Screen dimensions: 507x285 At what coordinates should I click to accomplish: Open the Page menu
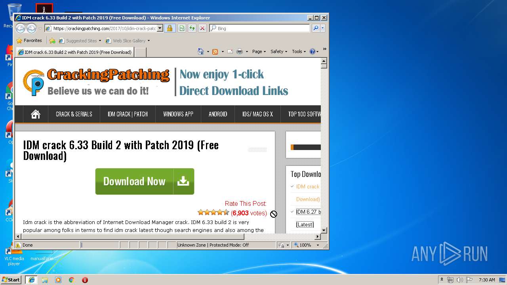259,51
